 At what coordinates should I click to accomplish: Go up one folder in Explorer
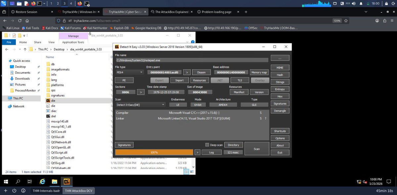(25, 50)
